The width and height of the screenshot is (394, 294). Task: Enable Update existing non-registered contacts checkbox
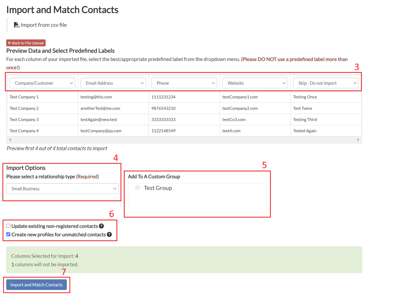coord(8,226)
